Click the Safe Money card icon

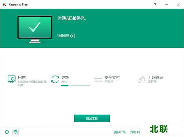[x=98, y=79]
